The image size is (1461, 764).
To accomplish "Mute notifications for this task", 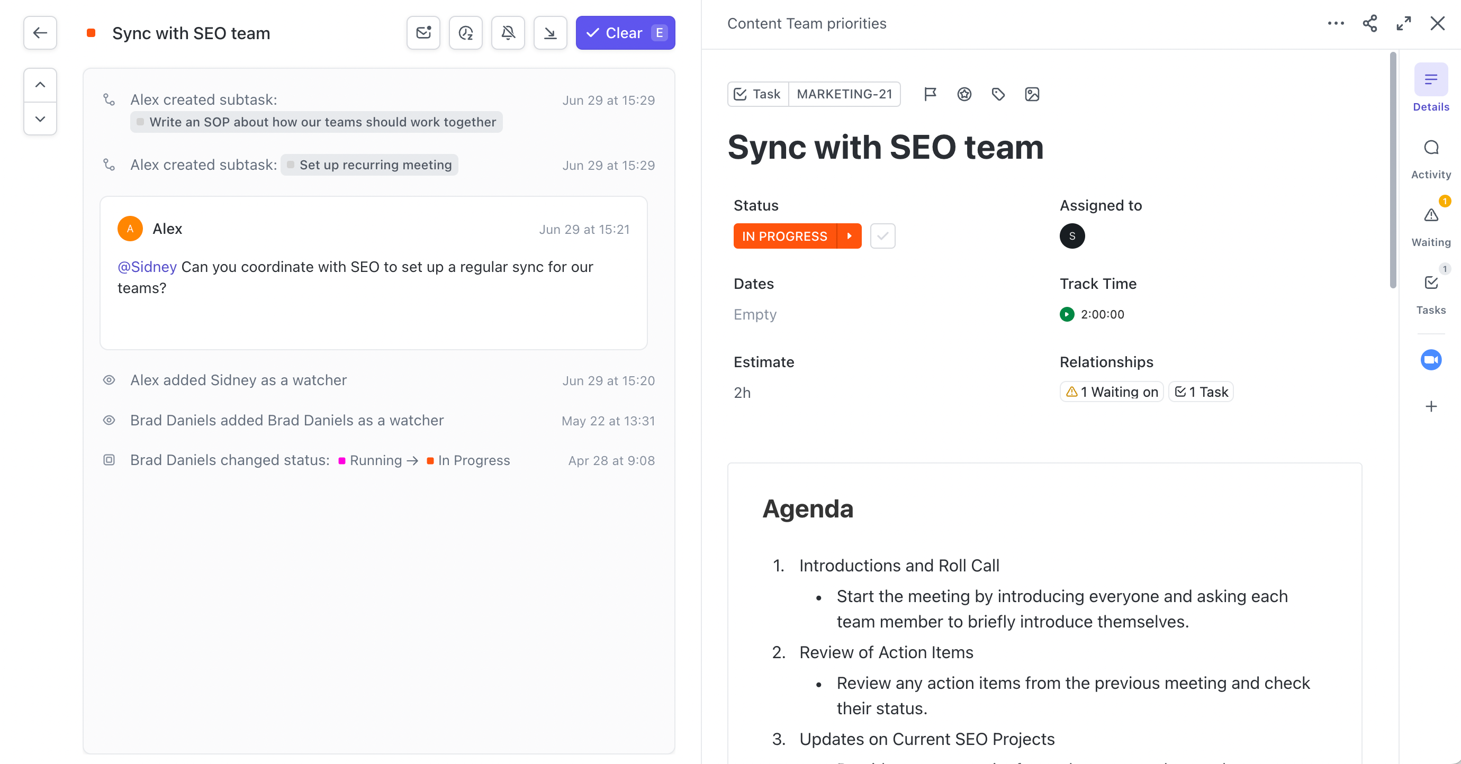I will click(508, 33).
